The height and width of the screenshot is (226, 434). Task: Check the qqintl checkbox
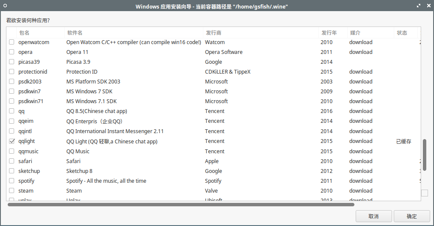tap(12, 131)
